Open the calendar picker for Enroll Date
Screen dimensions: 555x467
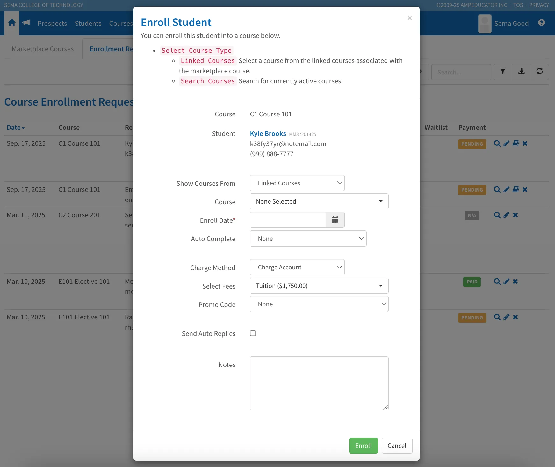click(x=335, y=220)
